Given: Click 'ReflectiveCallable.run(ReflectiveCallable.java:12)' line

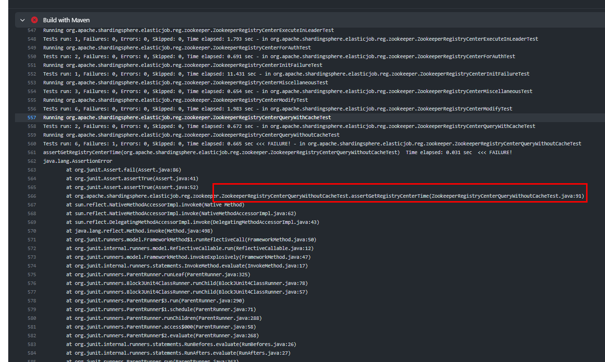Looking at the screenshot, I should [190, 248].
